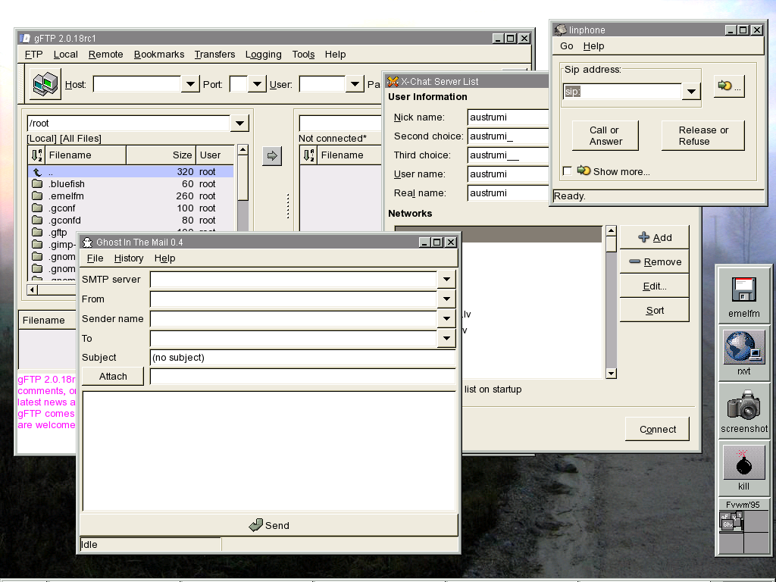
Task: Click the Attach button
Action: pyautogui.click(x=113, y=376)
